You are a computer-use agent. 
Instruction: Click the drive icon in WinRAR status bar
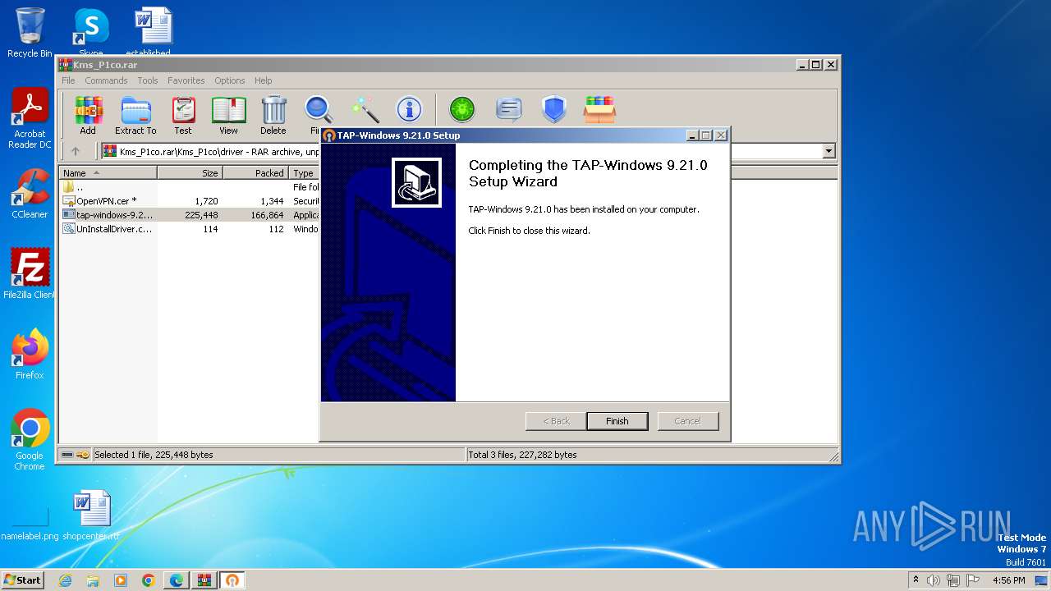[67, 455]
